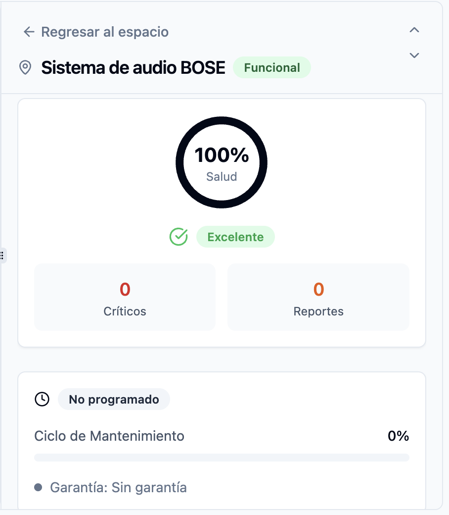The image size is (449, 515).
Task: Click the clock icon near No programado
Action: [x=42, y=399]
